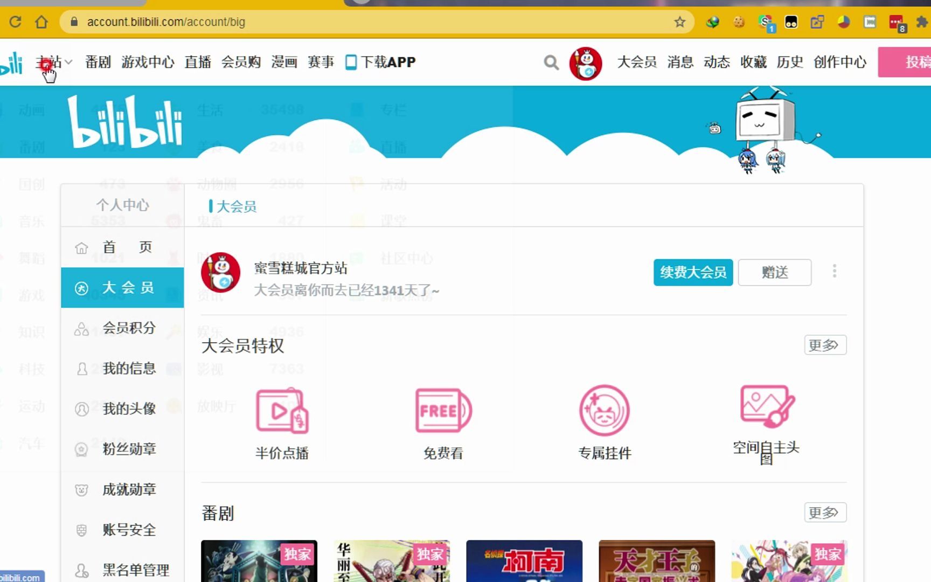
Task: Click the 下载APP phone icon link
Action: (380, 62)
